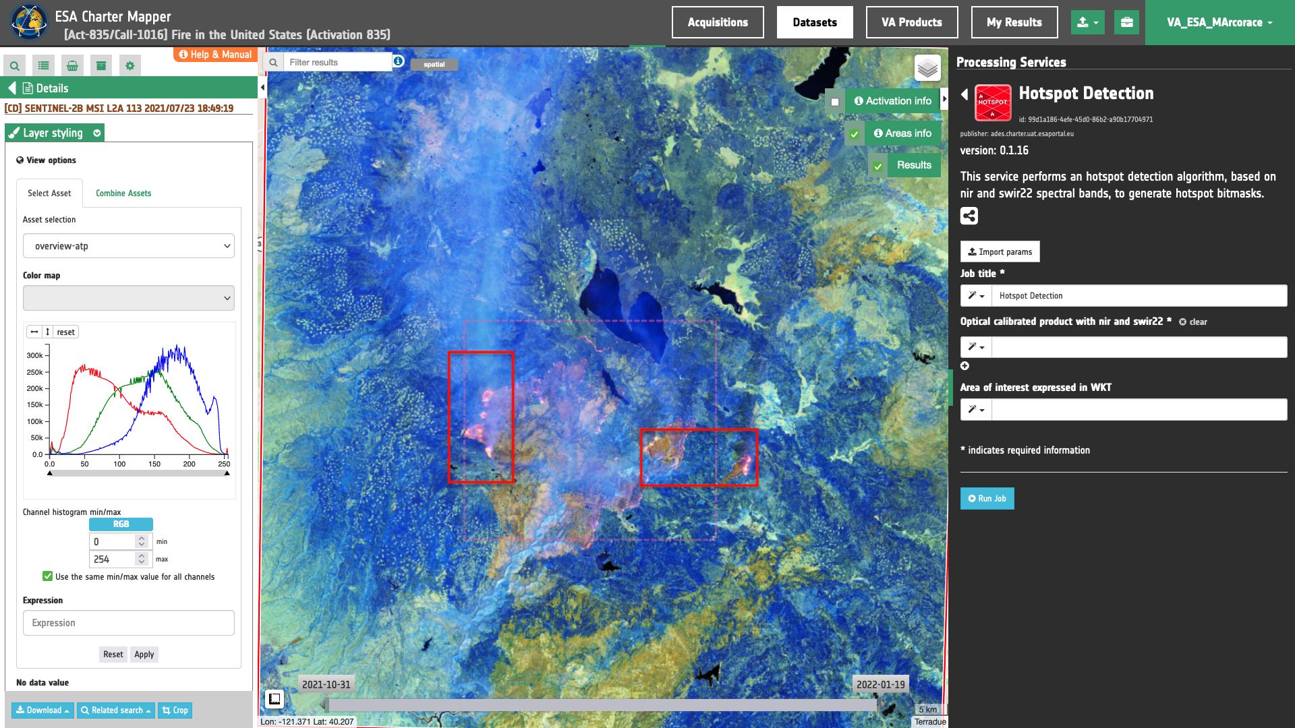Open the VA Products tab

[x=912, y=22]
